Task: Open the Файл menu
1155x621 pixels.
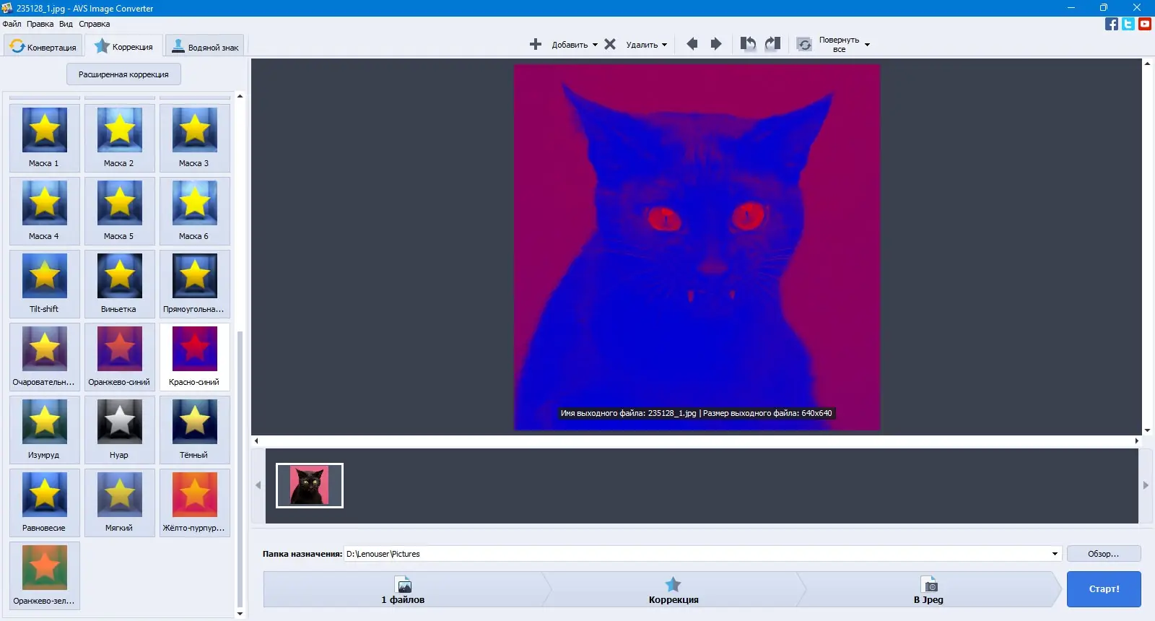Action: (12, 24)
